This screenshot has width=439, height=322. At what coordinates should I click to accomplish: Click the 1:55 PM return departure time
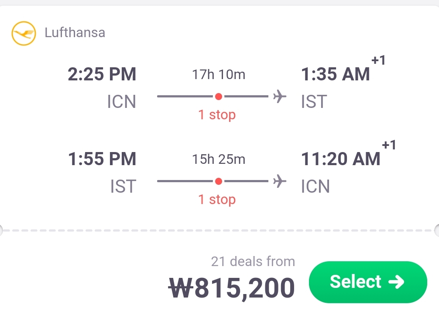tap(102, 159)
